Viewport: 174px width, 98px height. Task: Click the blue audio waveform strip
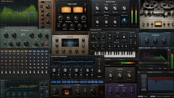coord(77,82)
